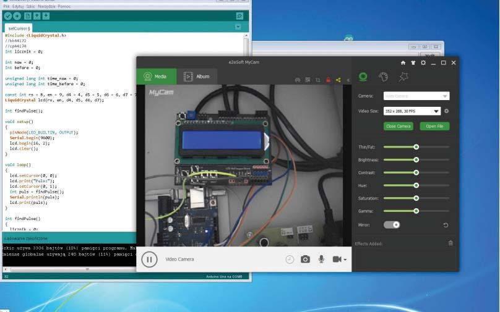The width and height of the screenshot is (500, 312).
Task: Open the Pomoc menu
Action: [x=64, y=6]
